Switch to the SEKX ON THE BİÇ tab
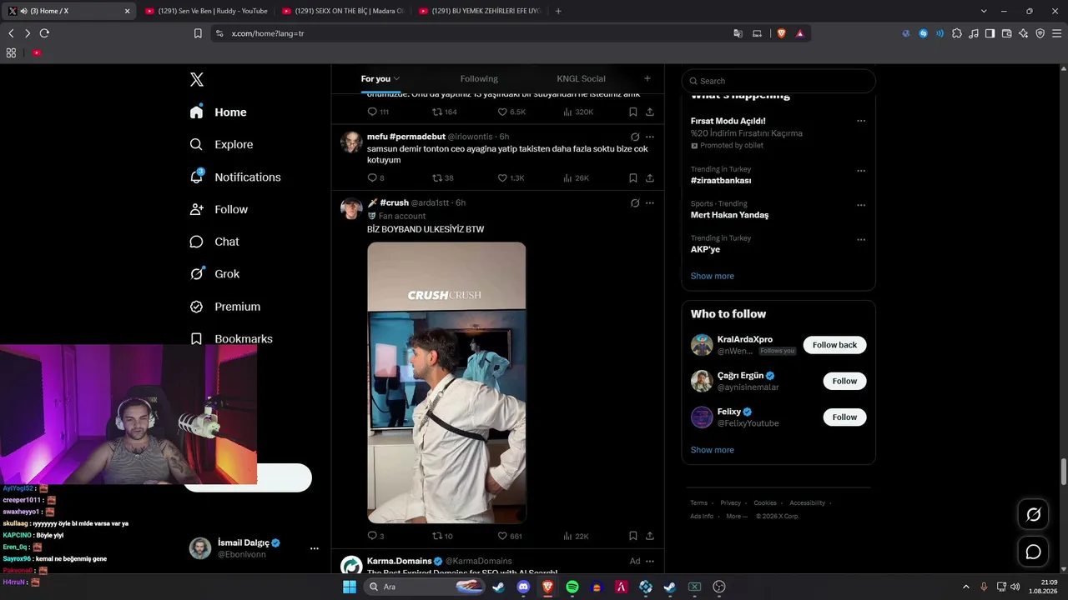Image resolution: width=1068 pixels, height=600 pixels. click(x=341, y=11)
